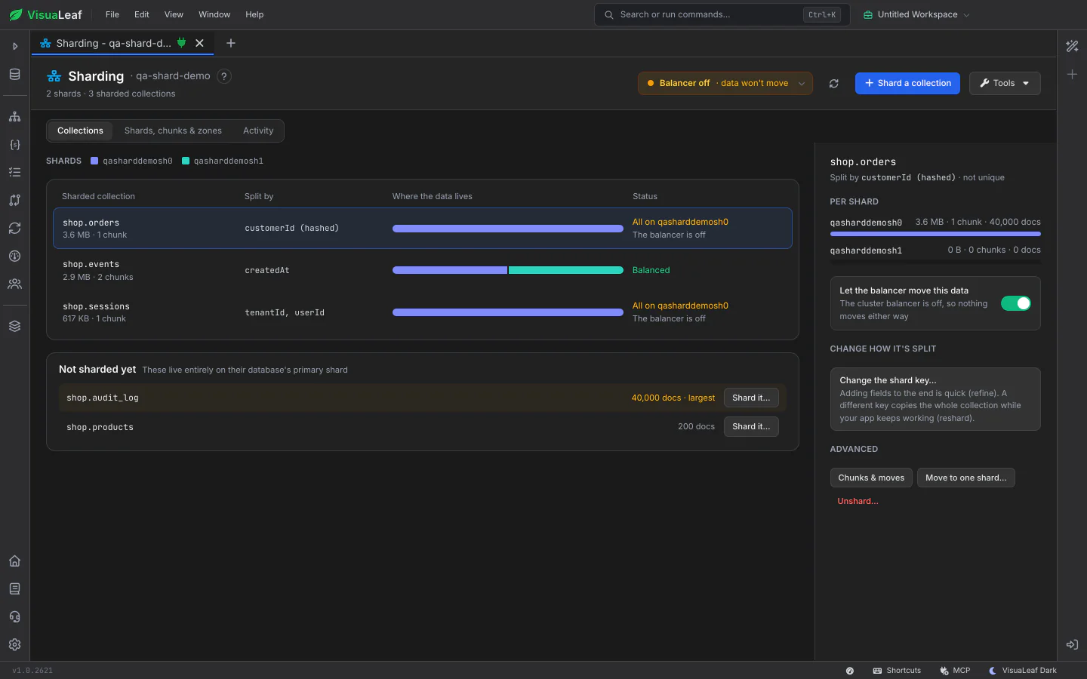Screen dimensions: 1087x679
Task: Click version label v1.0.2621
Action: point(32,671)
